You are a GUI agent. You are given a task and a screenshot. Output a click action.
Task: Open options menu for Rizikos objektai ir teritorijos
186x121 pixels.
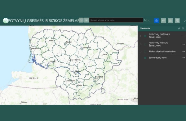tap(184, 52)
